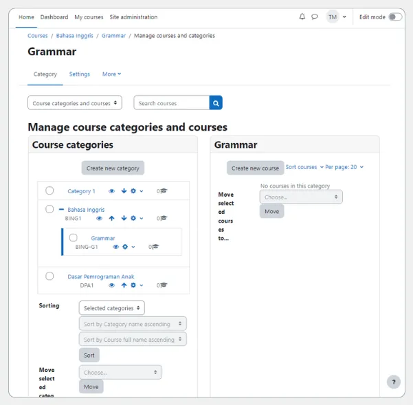413x405 pixels.
Task: Expand Category 1 actions chevron
Action: (142, 191)
